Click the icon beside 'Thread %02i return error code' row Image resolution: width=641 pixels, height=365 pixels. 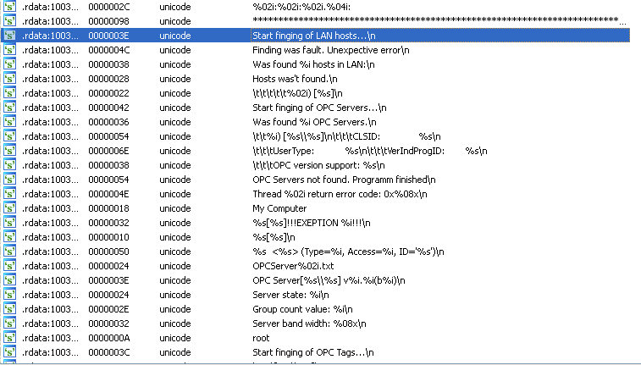(x=9, y=194)
